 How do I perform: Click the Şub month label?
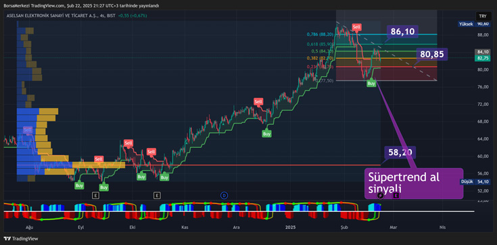coord(344,227)
